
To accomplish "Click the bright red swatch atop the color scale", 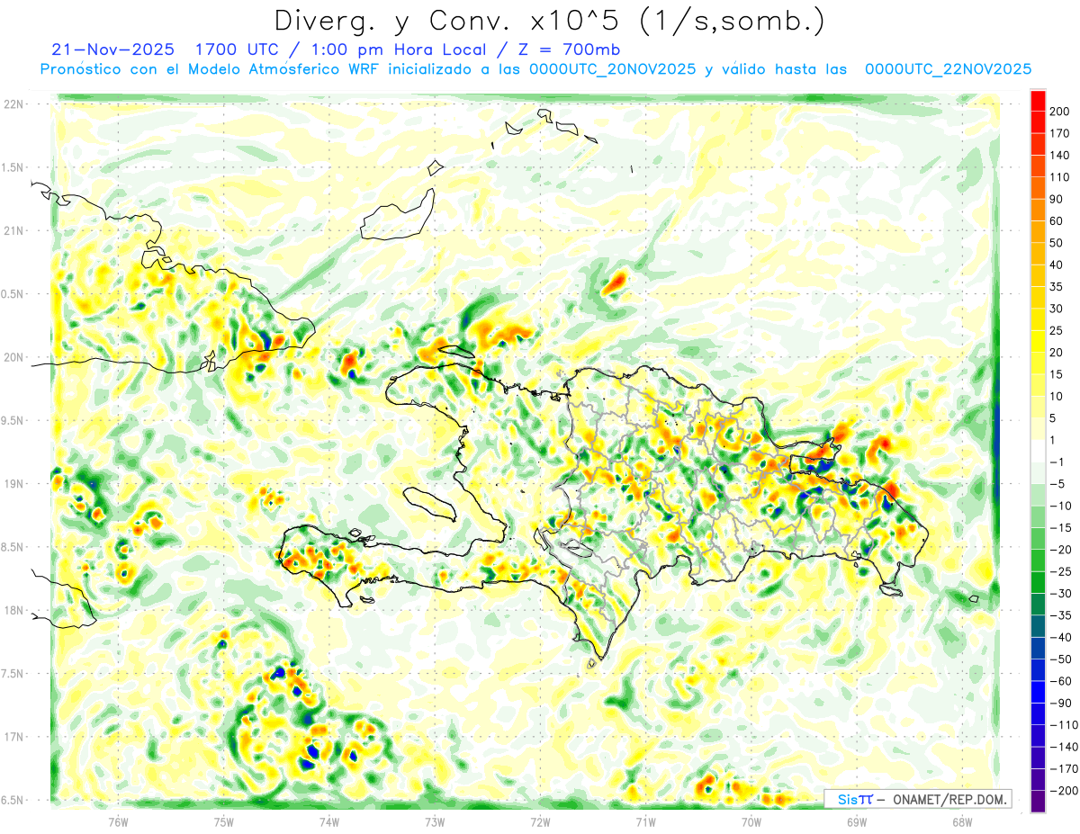I will (1039, 100).
